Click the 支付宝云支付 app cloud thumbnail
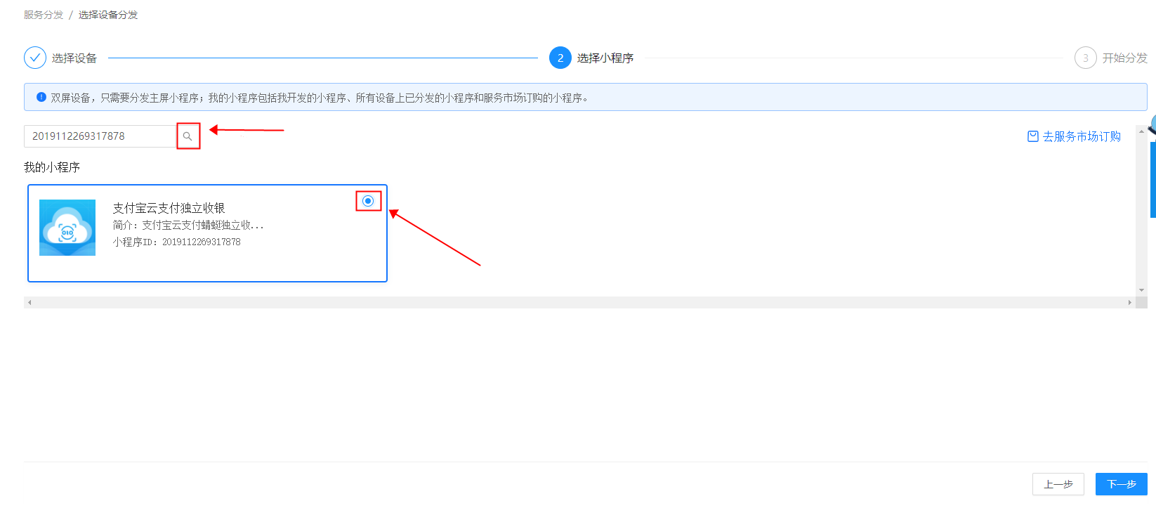The width and height of the screenshot is (1156, 508). [67, 228]
